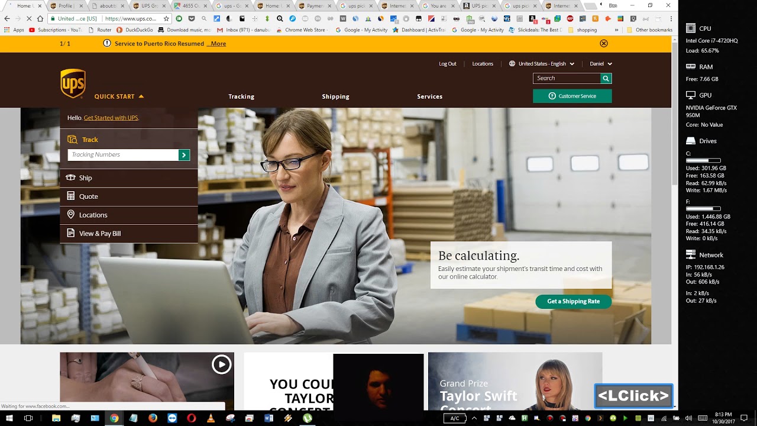
Task: Click the Customer Service button
Action: coord(572,96)
